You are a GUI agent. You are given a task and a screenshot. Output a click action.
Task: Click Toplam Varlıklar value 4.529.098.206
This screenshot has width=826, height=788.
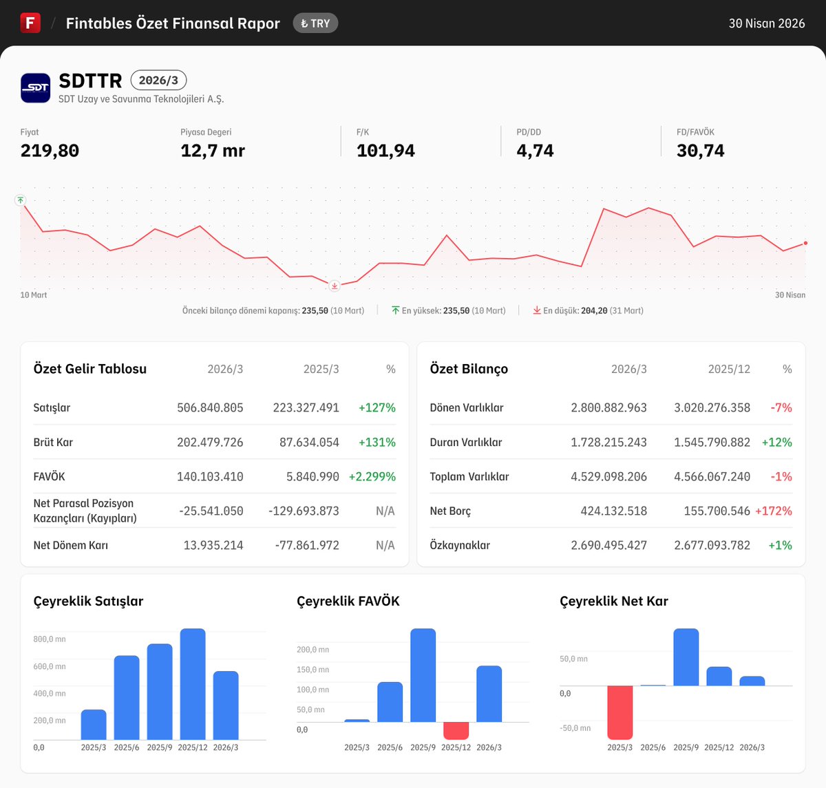608,476
